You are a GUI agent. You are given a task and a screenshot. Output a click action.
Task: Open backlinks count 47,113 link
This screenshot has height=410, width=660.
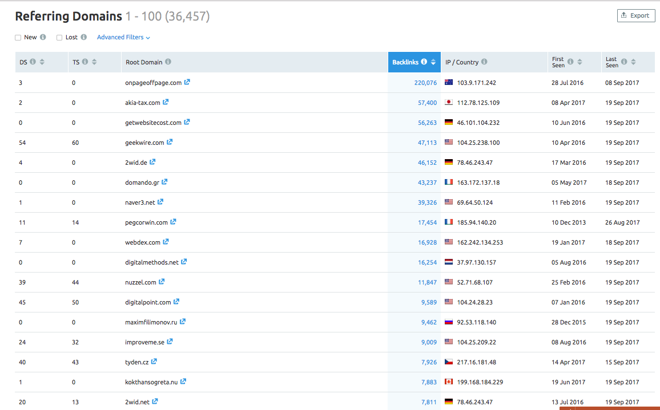427,143
